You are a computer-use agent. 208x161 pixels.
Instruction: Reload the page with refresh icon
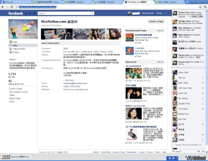click(x=12, y=7)
